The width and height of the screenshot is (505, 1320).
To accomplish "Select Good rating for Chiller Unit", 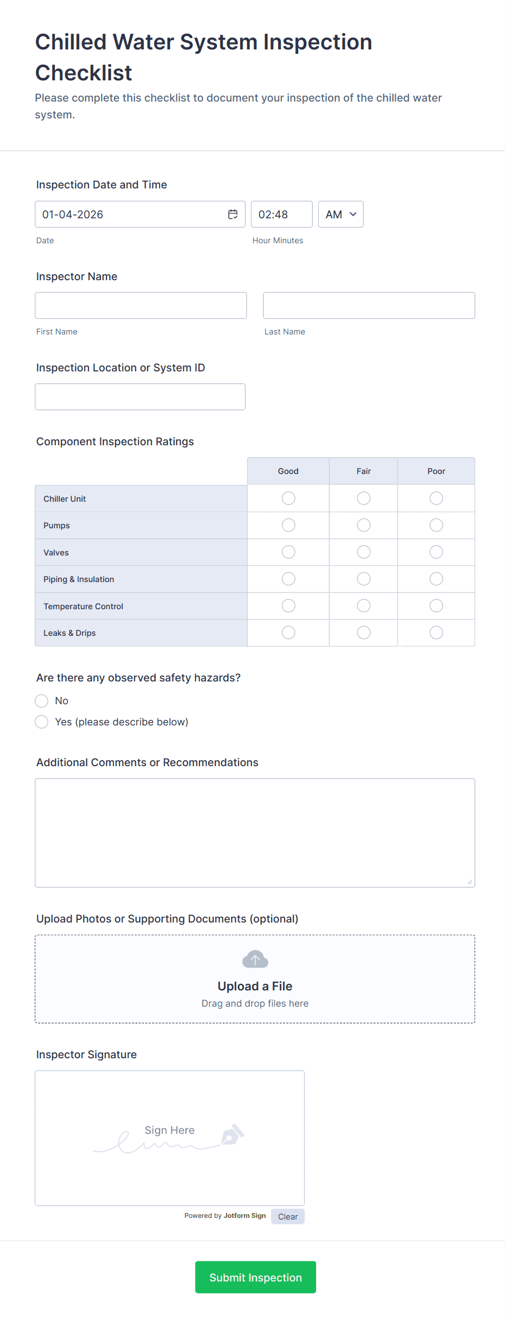I will coord(288,498).
